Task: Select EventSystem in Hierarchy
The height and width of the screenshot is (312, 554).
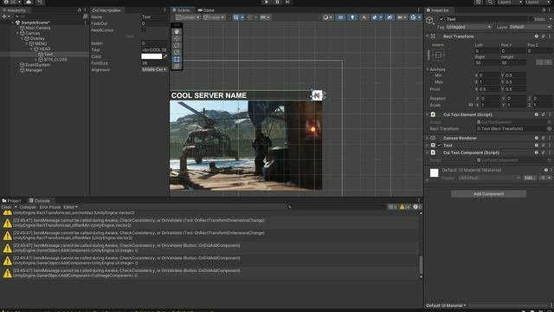Action: (x=38, y=65)
